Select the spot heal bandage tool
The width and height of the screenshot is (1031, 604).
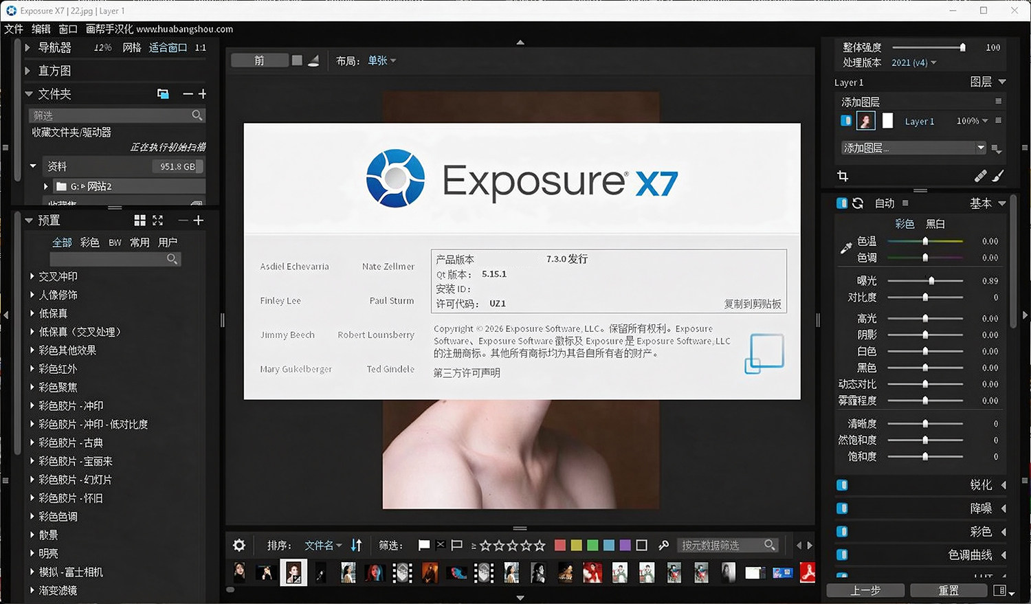[x=980, y=176]
